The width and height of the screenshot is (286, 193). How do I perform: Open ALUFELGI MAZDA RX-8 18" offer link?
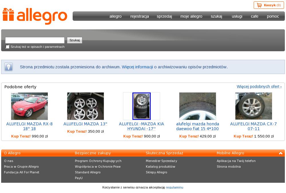pos(29,126)
